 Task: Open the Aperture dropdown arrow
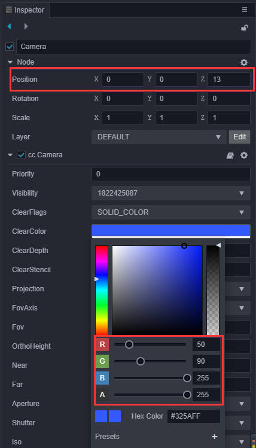tap(242, 404)
